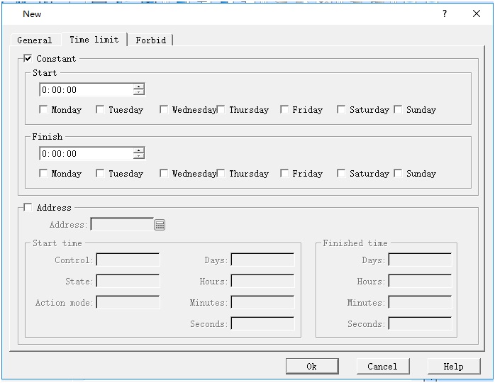Focus the Finish time input field
This screenshot has height=383, width=495.
[x=85, y=154]
